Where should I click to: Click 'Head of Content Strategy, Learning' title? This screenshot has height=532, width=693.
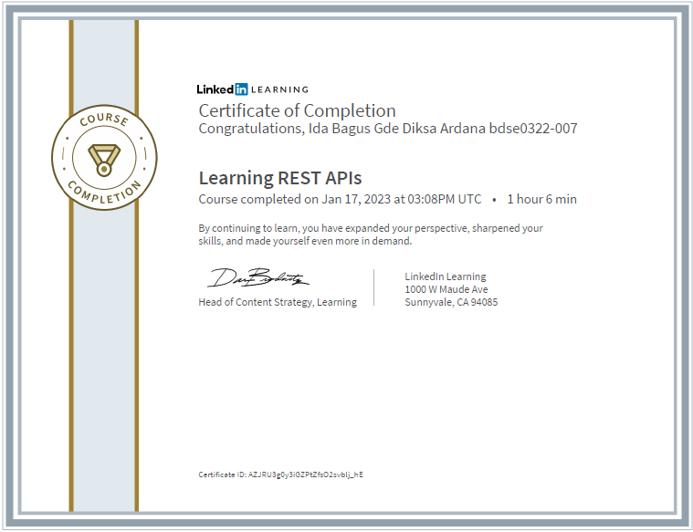[x=278, y=302]
